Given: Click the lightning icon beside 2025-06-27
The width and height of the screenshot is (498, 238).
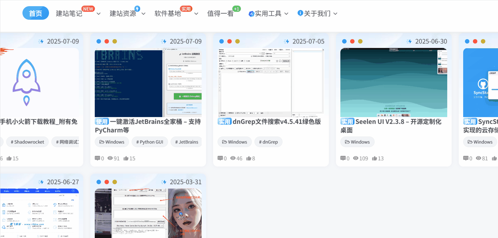Looking at the screenshot, I should pyautogui.click(x=41, y=182).
